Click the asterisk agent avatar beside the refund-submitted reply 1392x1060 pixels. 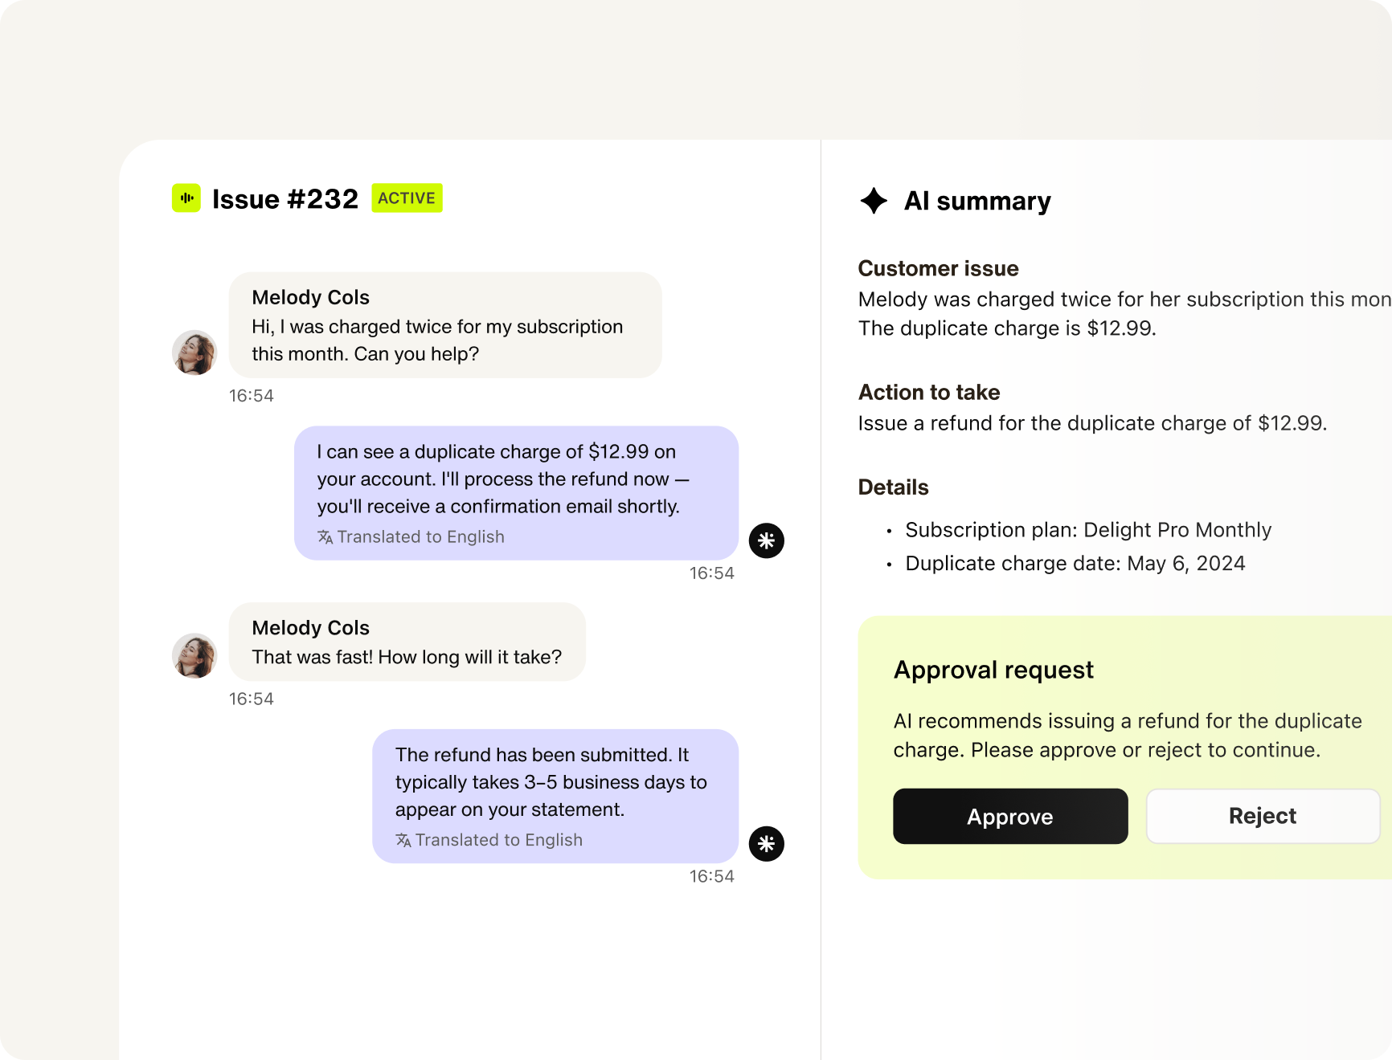767,844
